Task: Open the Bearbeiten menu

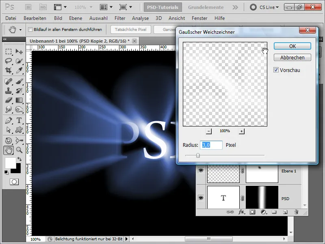Action: (x=35, y=18)
